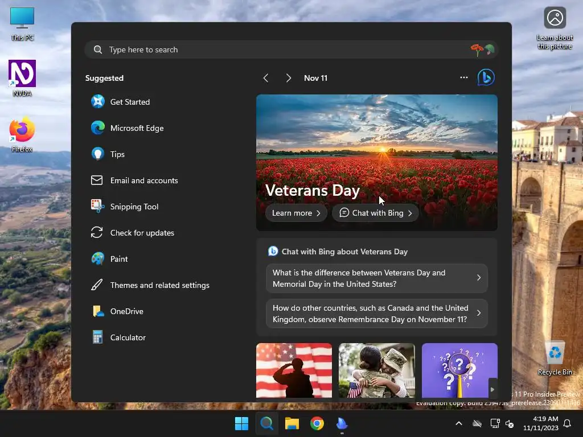This screenshot has height=437, width=583.
Task: Open File Explorer from the taskbar
Action: 292,423
